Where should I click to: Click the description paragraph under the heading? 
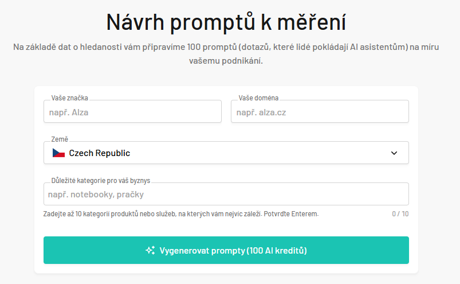pyautogui.click(x=226, y=54)
